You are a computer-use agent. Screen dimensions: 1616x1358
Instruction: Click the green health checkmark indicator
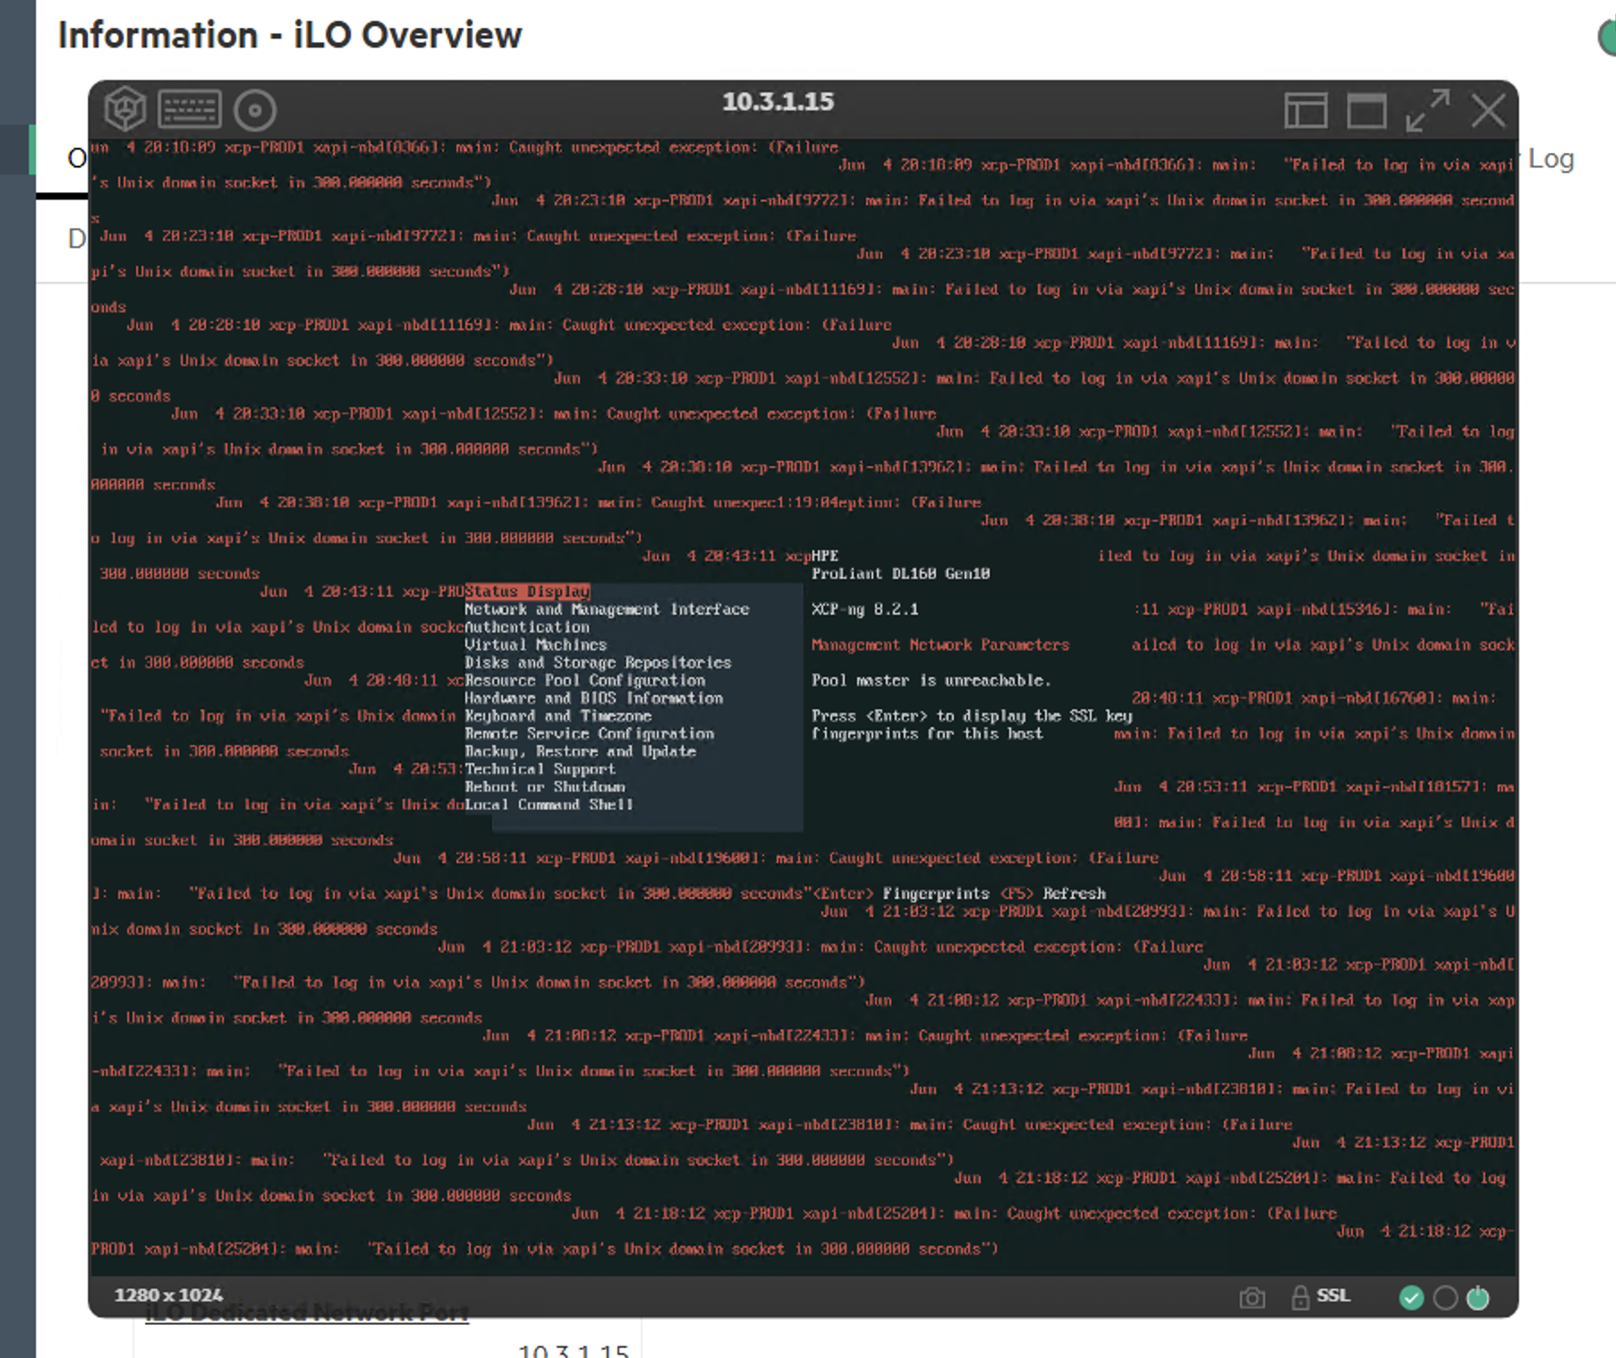point(1411,1297)
